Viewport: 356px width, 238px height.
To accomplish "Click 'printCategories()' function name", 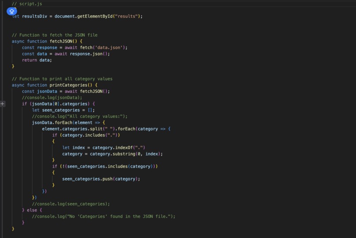I will (71, 85).
